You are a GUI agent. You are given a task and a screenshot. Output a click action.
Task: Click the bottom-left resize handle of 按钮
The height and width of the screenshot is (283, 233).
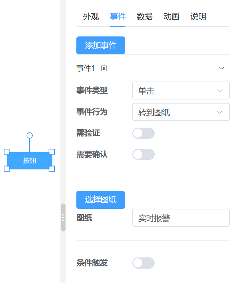7,169
